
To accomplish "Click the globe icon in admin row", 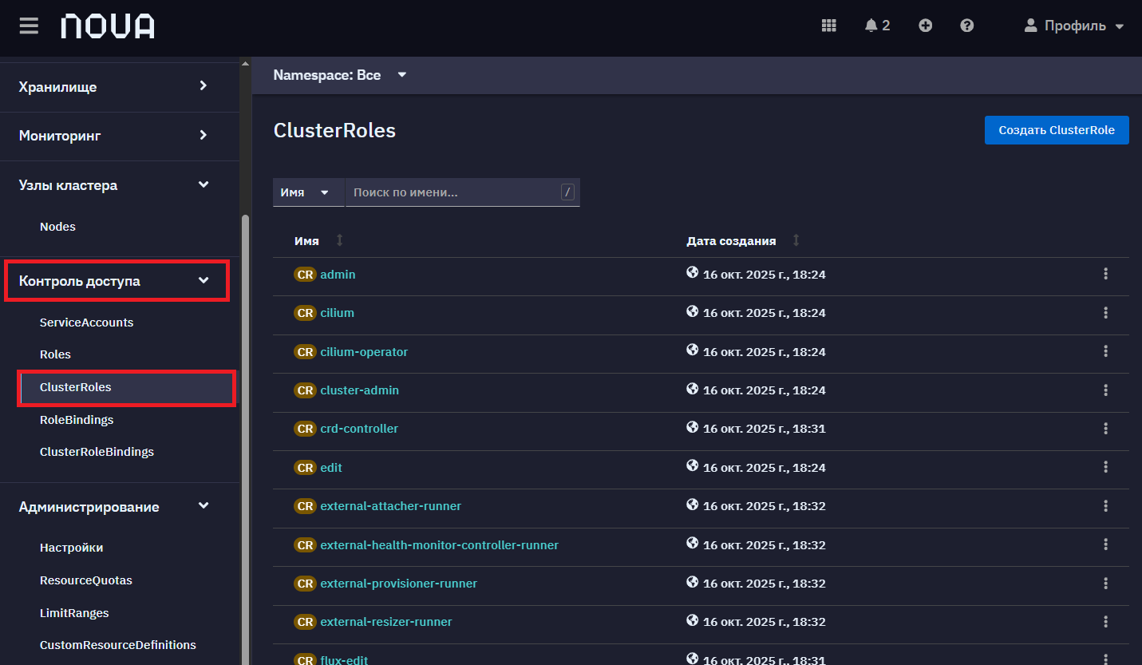I will pyautogui.click(x=693, y=273).
